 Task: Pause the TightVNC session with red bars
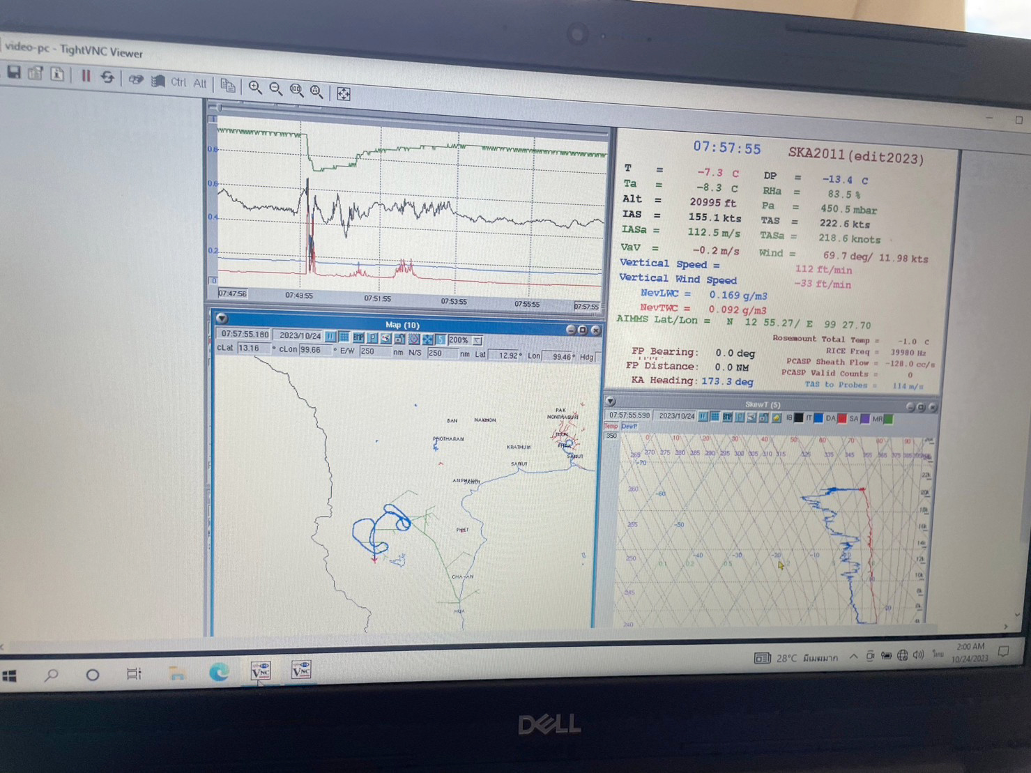(x=86, y=75)
